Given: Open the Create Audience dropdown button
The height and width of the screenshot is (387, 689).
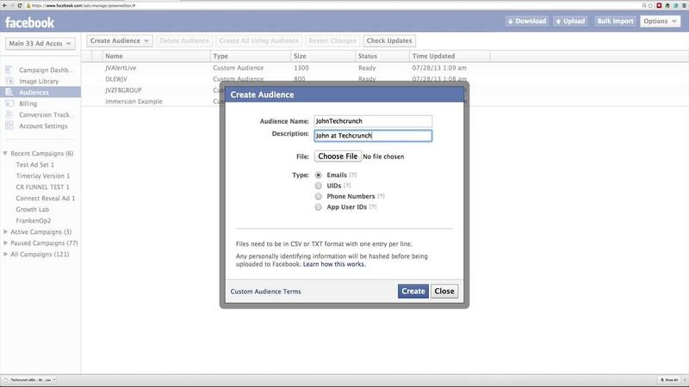Looking at the screenshot, I should point(120,40).
